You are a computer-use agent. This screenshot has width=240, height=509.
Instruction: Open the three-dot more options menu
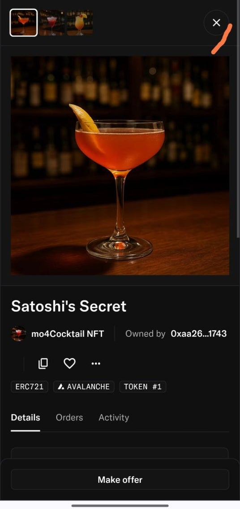(x=96, y=364)
